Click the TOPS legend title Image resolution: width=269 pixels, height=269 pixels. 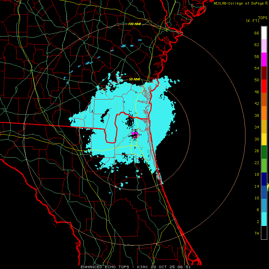coord(263,18)
